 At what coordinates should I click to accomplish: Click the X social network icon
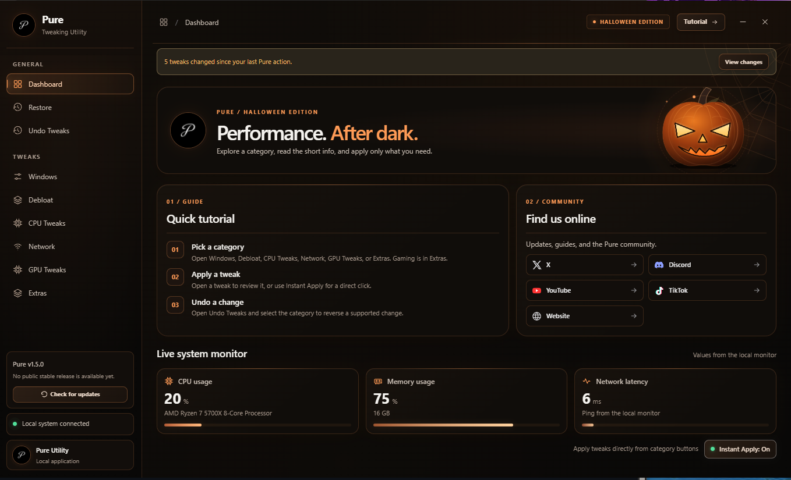537,265
